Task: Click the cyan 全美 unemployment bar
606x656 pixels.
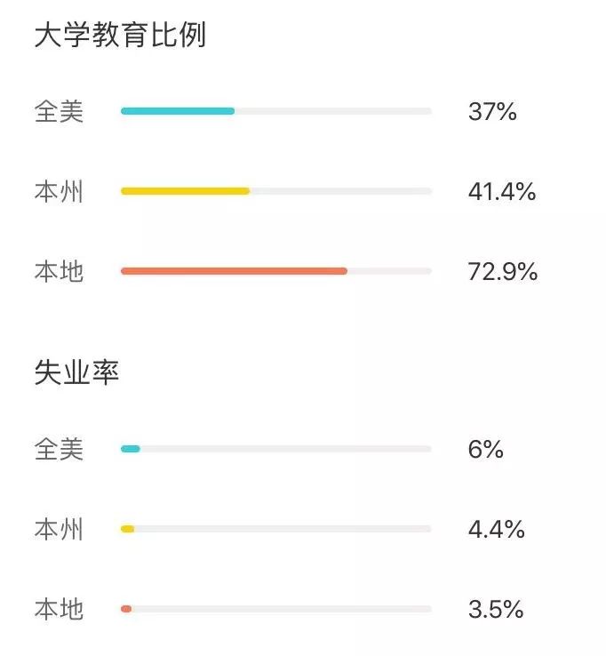Action: pos(276,449)
